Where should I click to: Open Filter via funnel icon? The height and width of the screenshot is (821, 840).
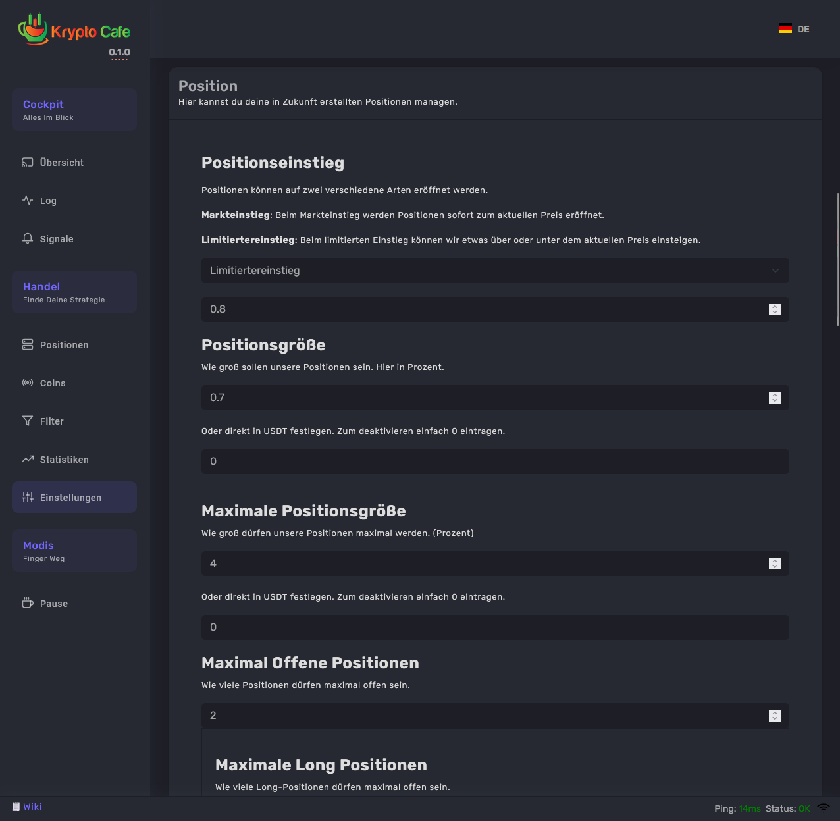point(28,421)
